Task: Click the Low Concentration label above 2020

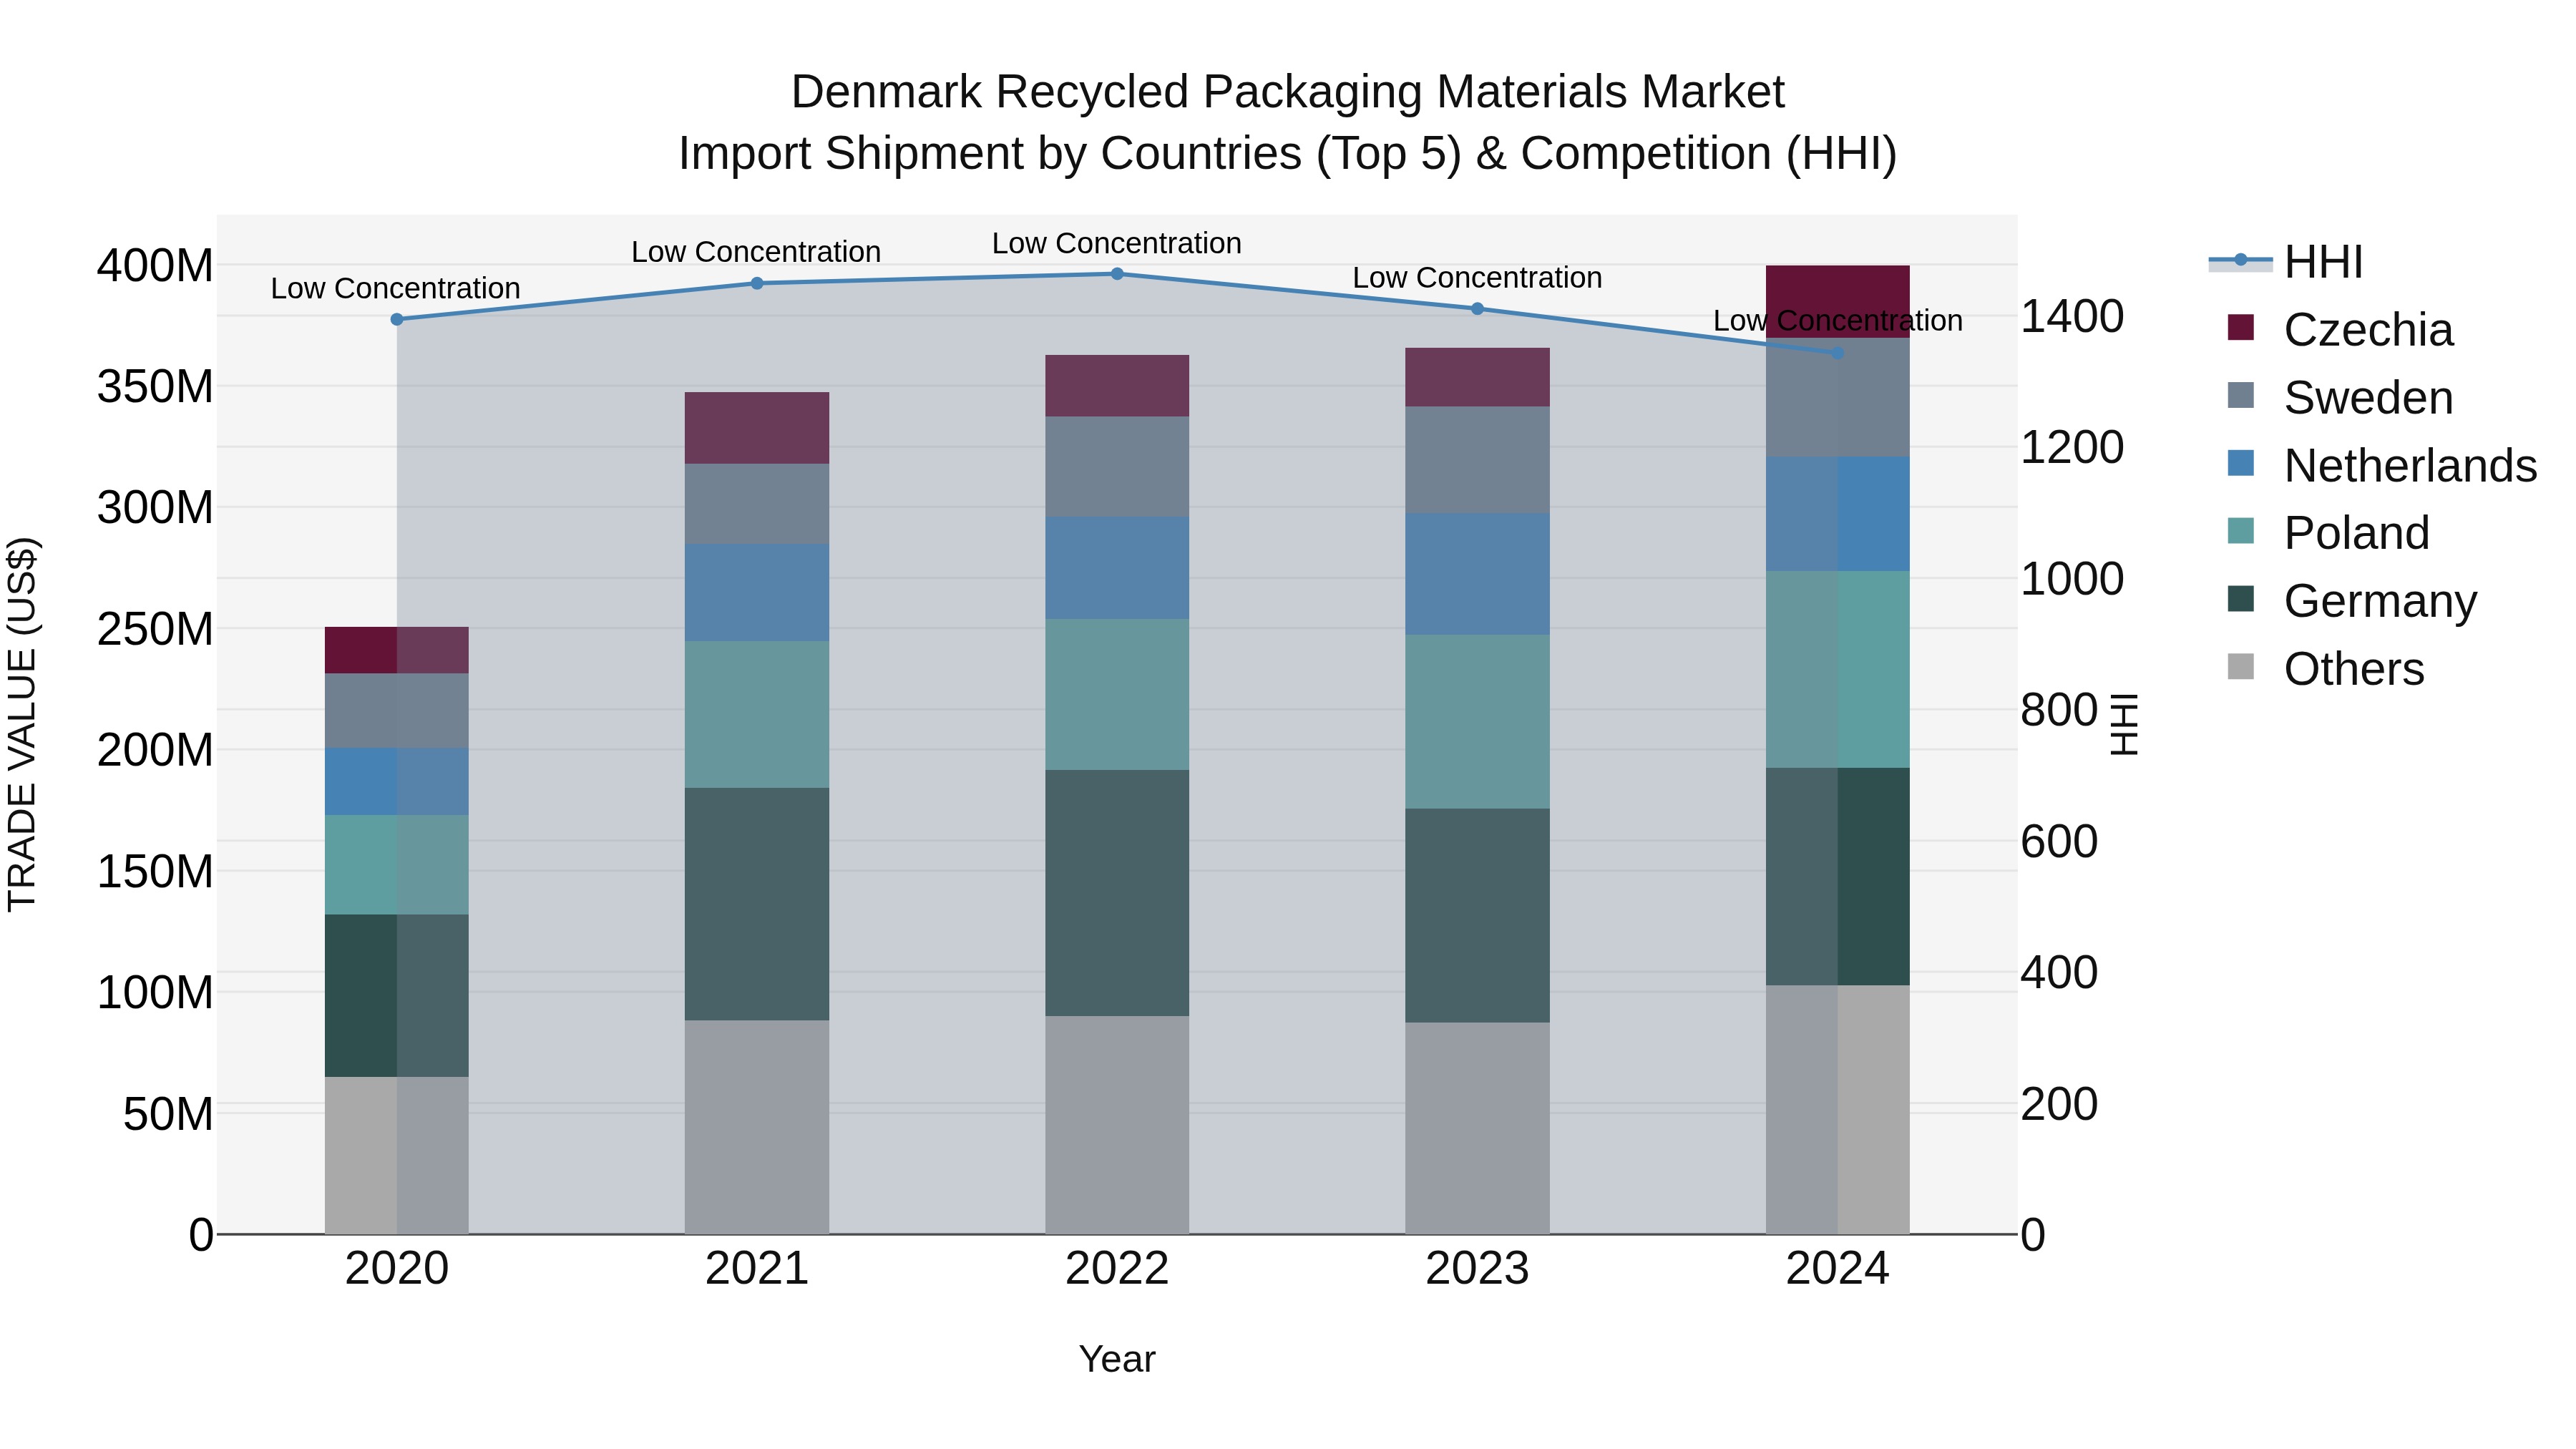Action: (x=396, y=288)
